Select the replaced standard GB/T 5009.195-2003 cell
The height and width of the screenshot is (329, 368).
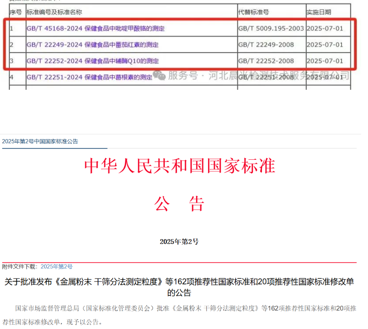tap(271, 29)
